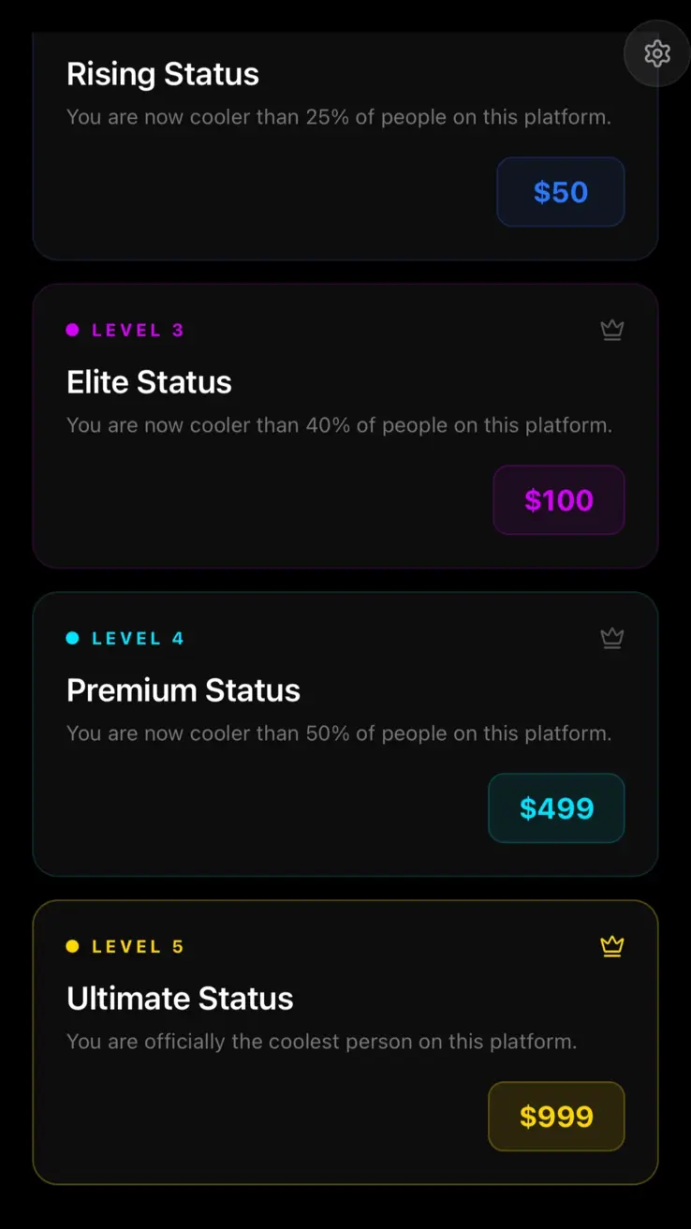The width and height of the screenshot is (691, 1229).
Task: Select the LEVEL 5 label
Action: click(x=138, y=946)
